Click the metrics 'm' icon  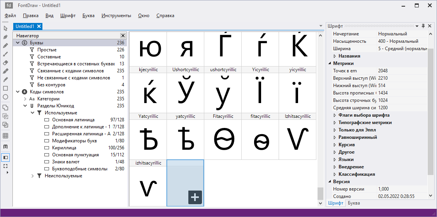(5, 147)
